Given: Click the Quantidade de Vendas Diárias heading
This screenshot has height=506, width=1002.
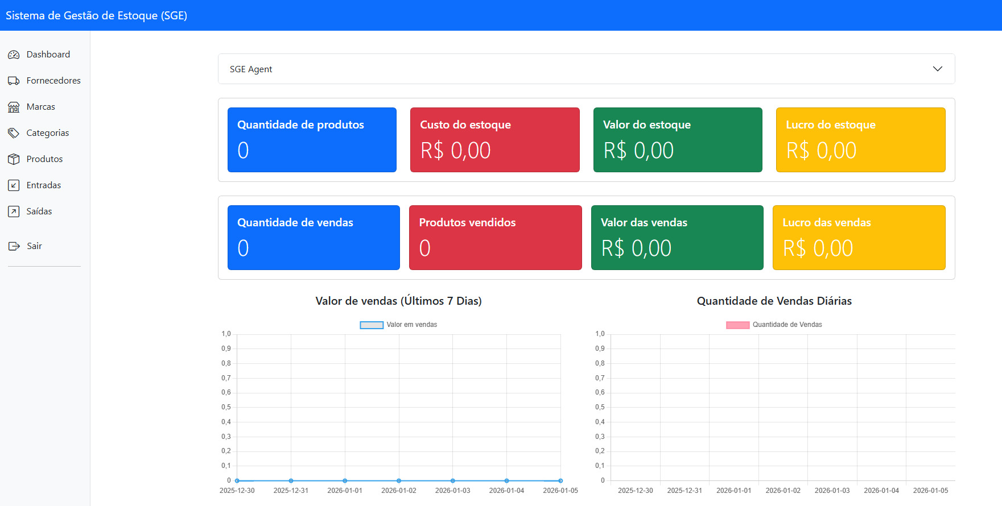Looking at the screenshot, I should click(x=774, y=301).
